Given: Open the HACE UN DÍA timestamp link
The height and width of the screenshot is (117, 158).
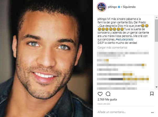Looking at the screenshot, I should pyautogui.click(x=104, y=104).
